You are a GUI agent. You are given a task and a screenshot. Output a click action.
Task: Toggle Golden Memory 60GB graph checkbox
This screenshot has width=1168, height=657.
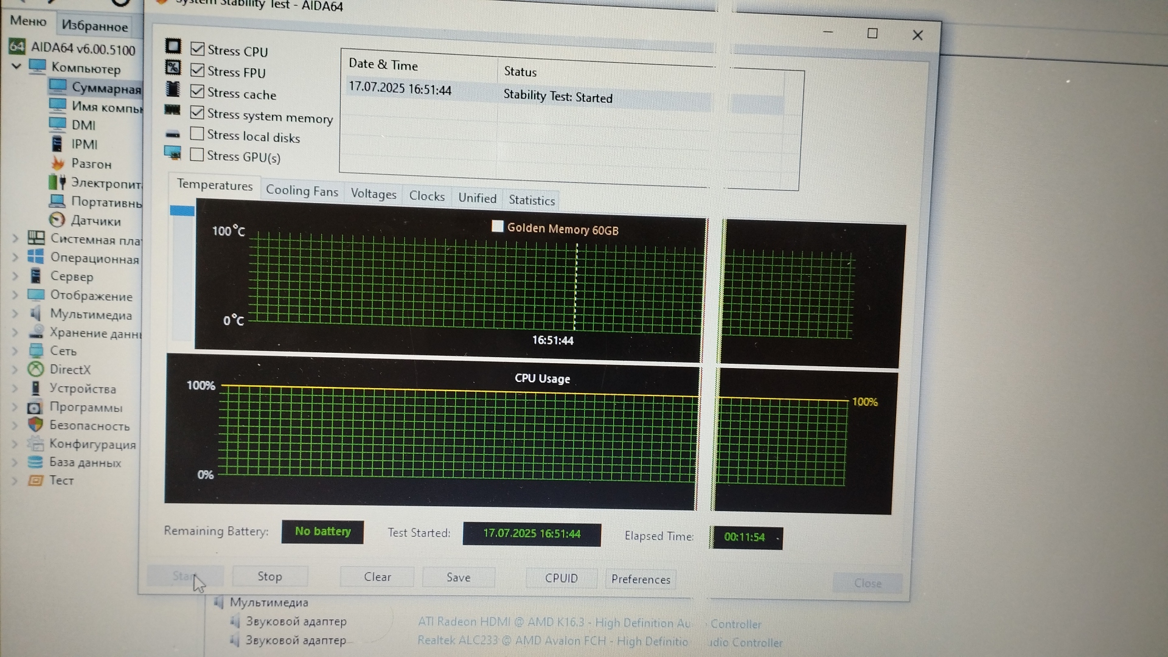pyautogui.click(x=497, y=227)
